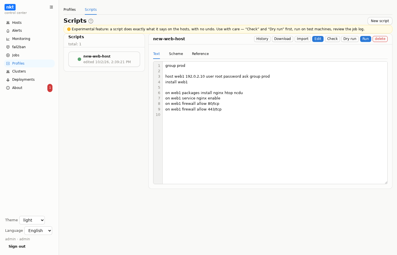Viewport: 397px width, 255px height.
Task: Click the Edit button
Action: coord(318,39)
